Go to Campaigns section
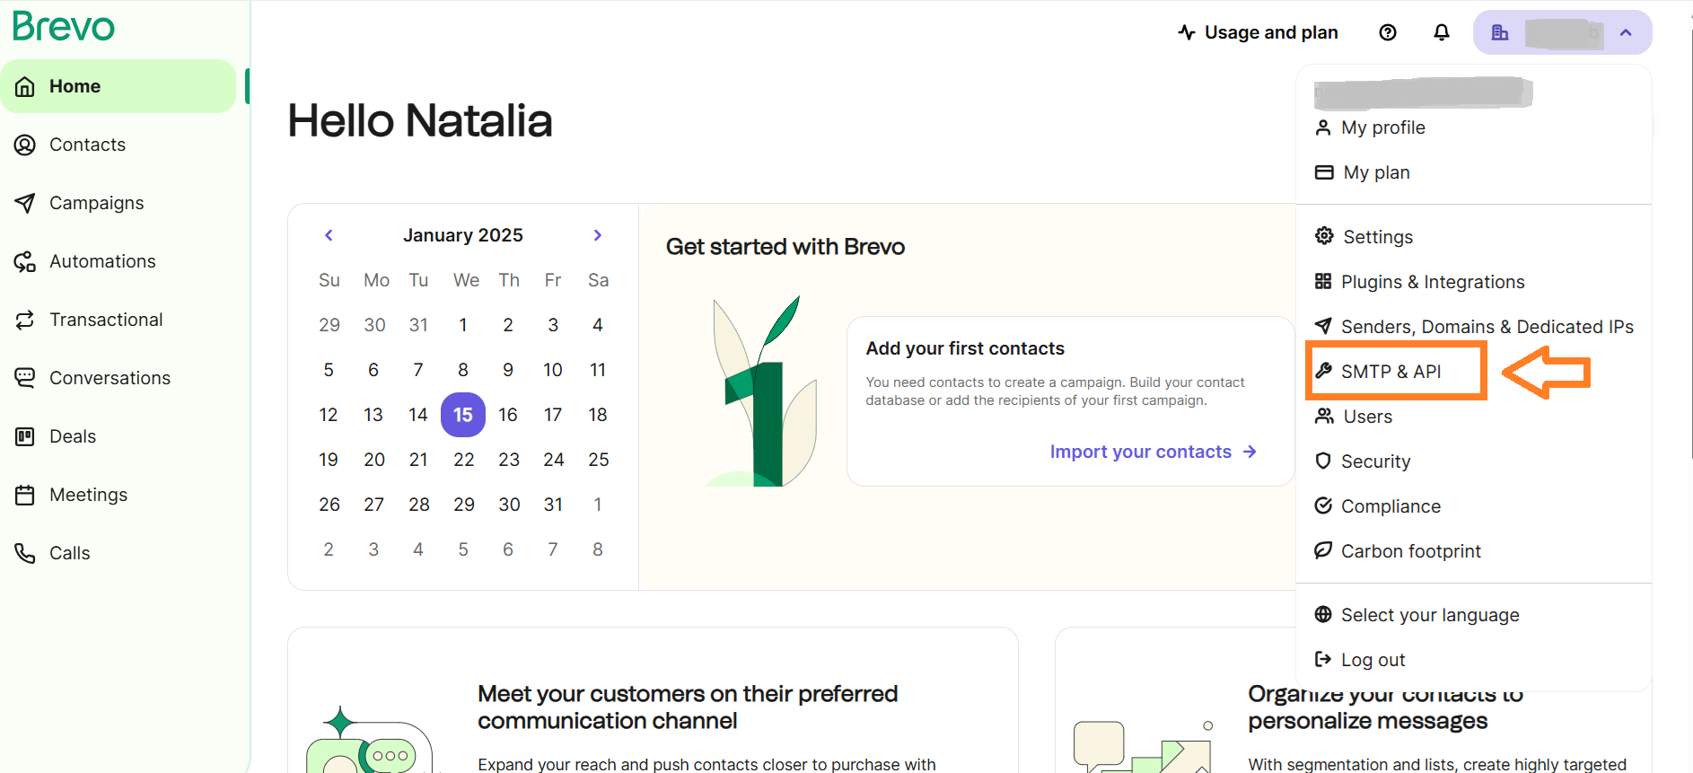Screen dimensions: 1693x773 [96, 203]
